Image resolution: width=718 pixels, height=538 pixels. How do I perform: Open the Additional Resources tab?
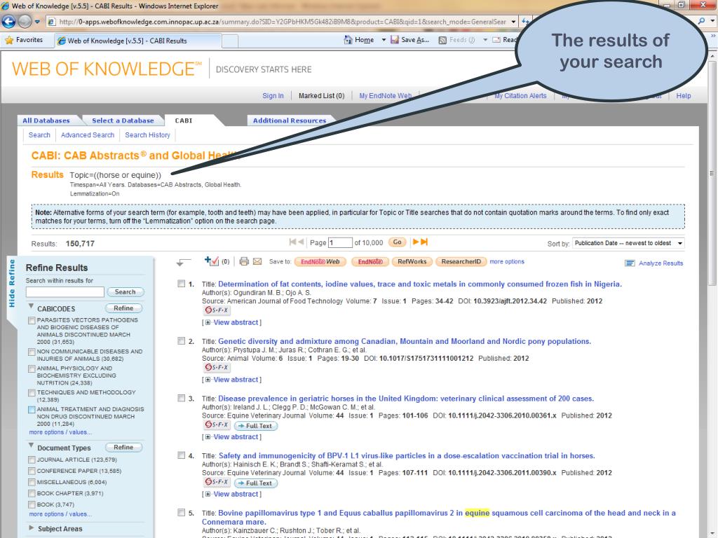tap(290, 120)
